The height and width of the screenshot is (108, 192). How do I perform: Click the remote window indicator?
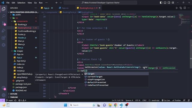(2, 100)
